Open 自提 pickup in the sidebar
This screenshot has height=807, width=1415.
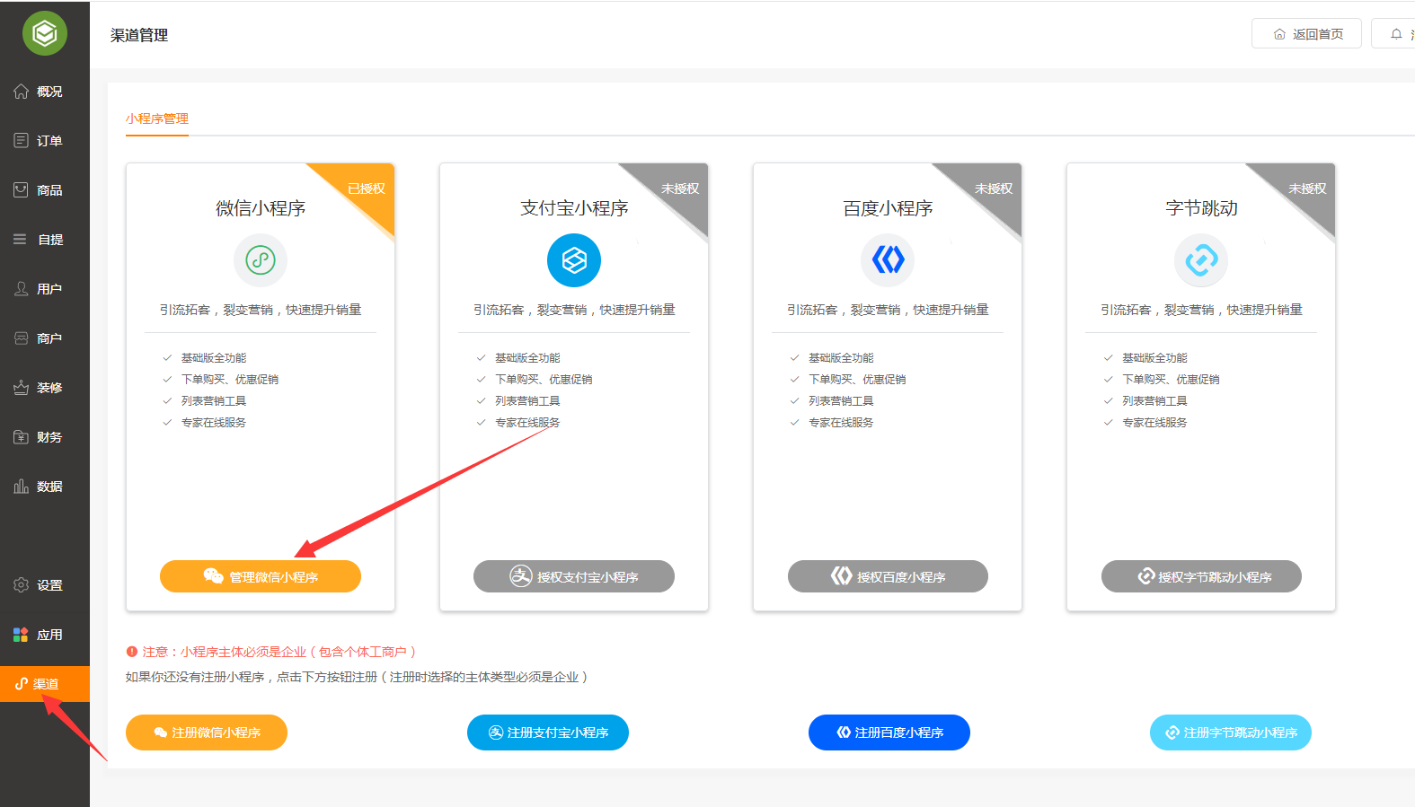click(38, 240)
